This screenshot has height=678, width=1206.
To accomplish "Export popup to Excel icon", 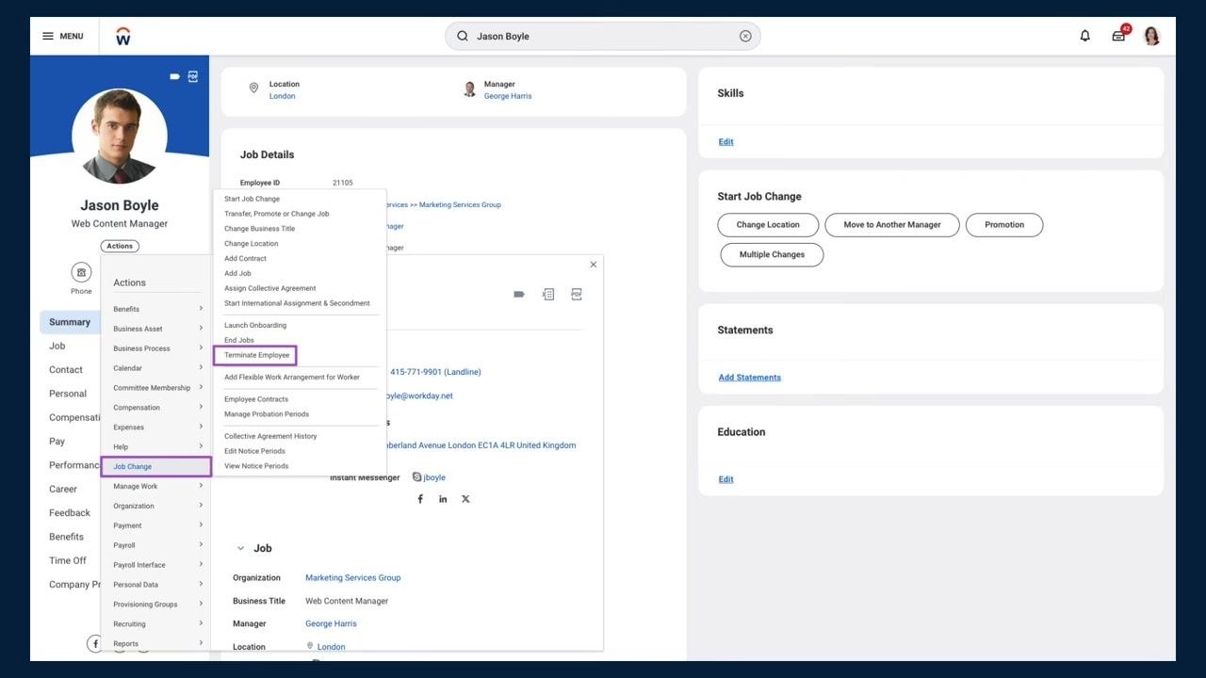I will [x=547, y=294].
